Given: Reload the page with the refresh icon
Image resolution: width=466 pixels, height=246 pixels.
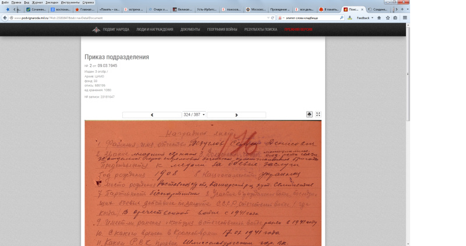Looking at the screenshot, I should coord(273,18).
